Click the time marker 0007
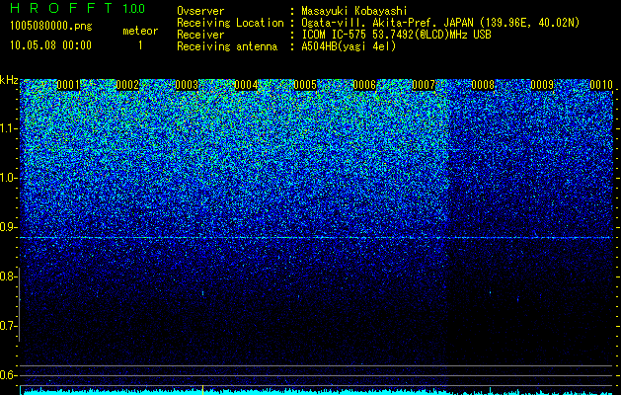 [424, 85]
